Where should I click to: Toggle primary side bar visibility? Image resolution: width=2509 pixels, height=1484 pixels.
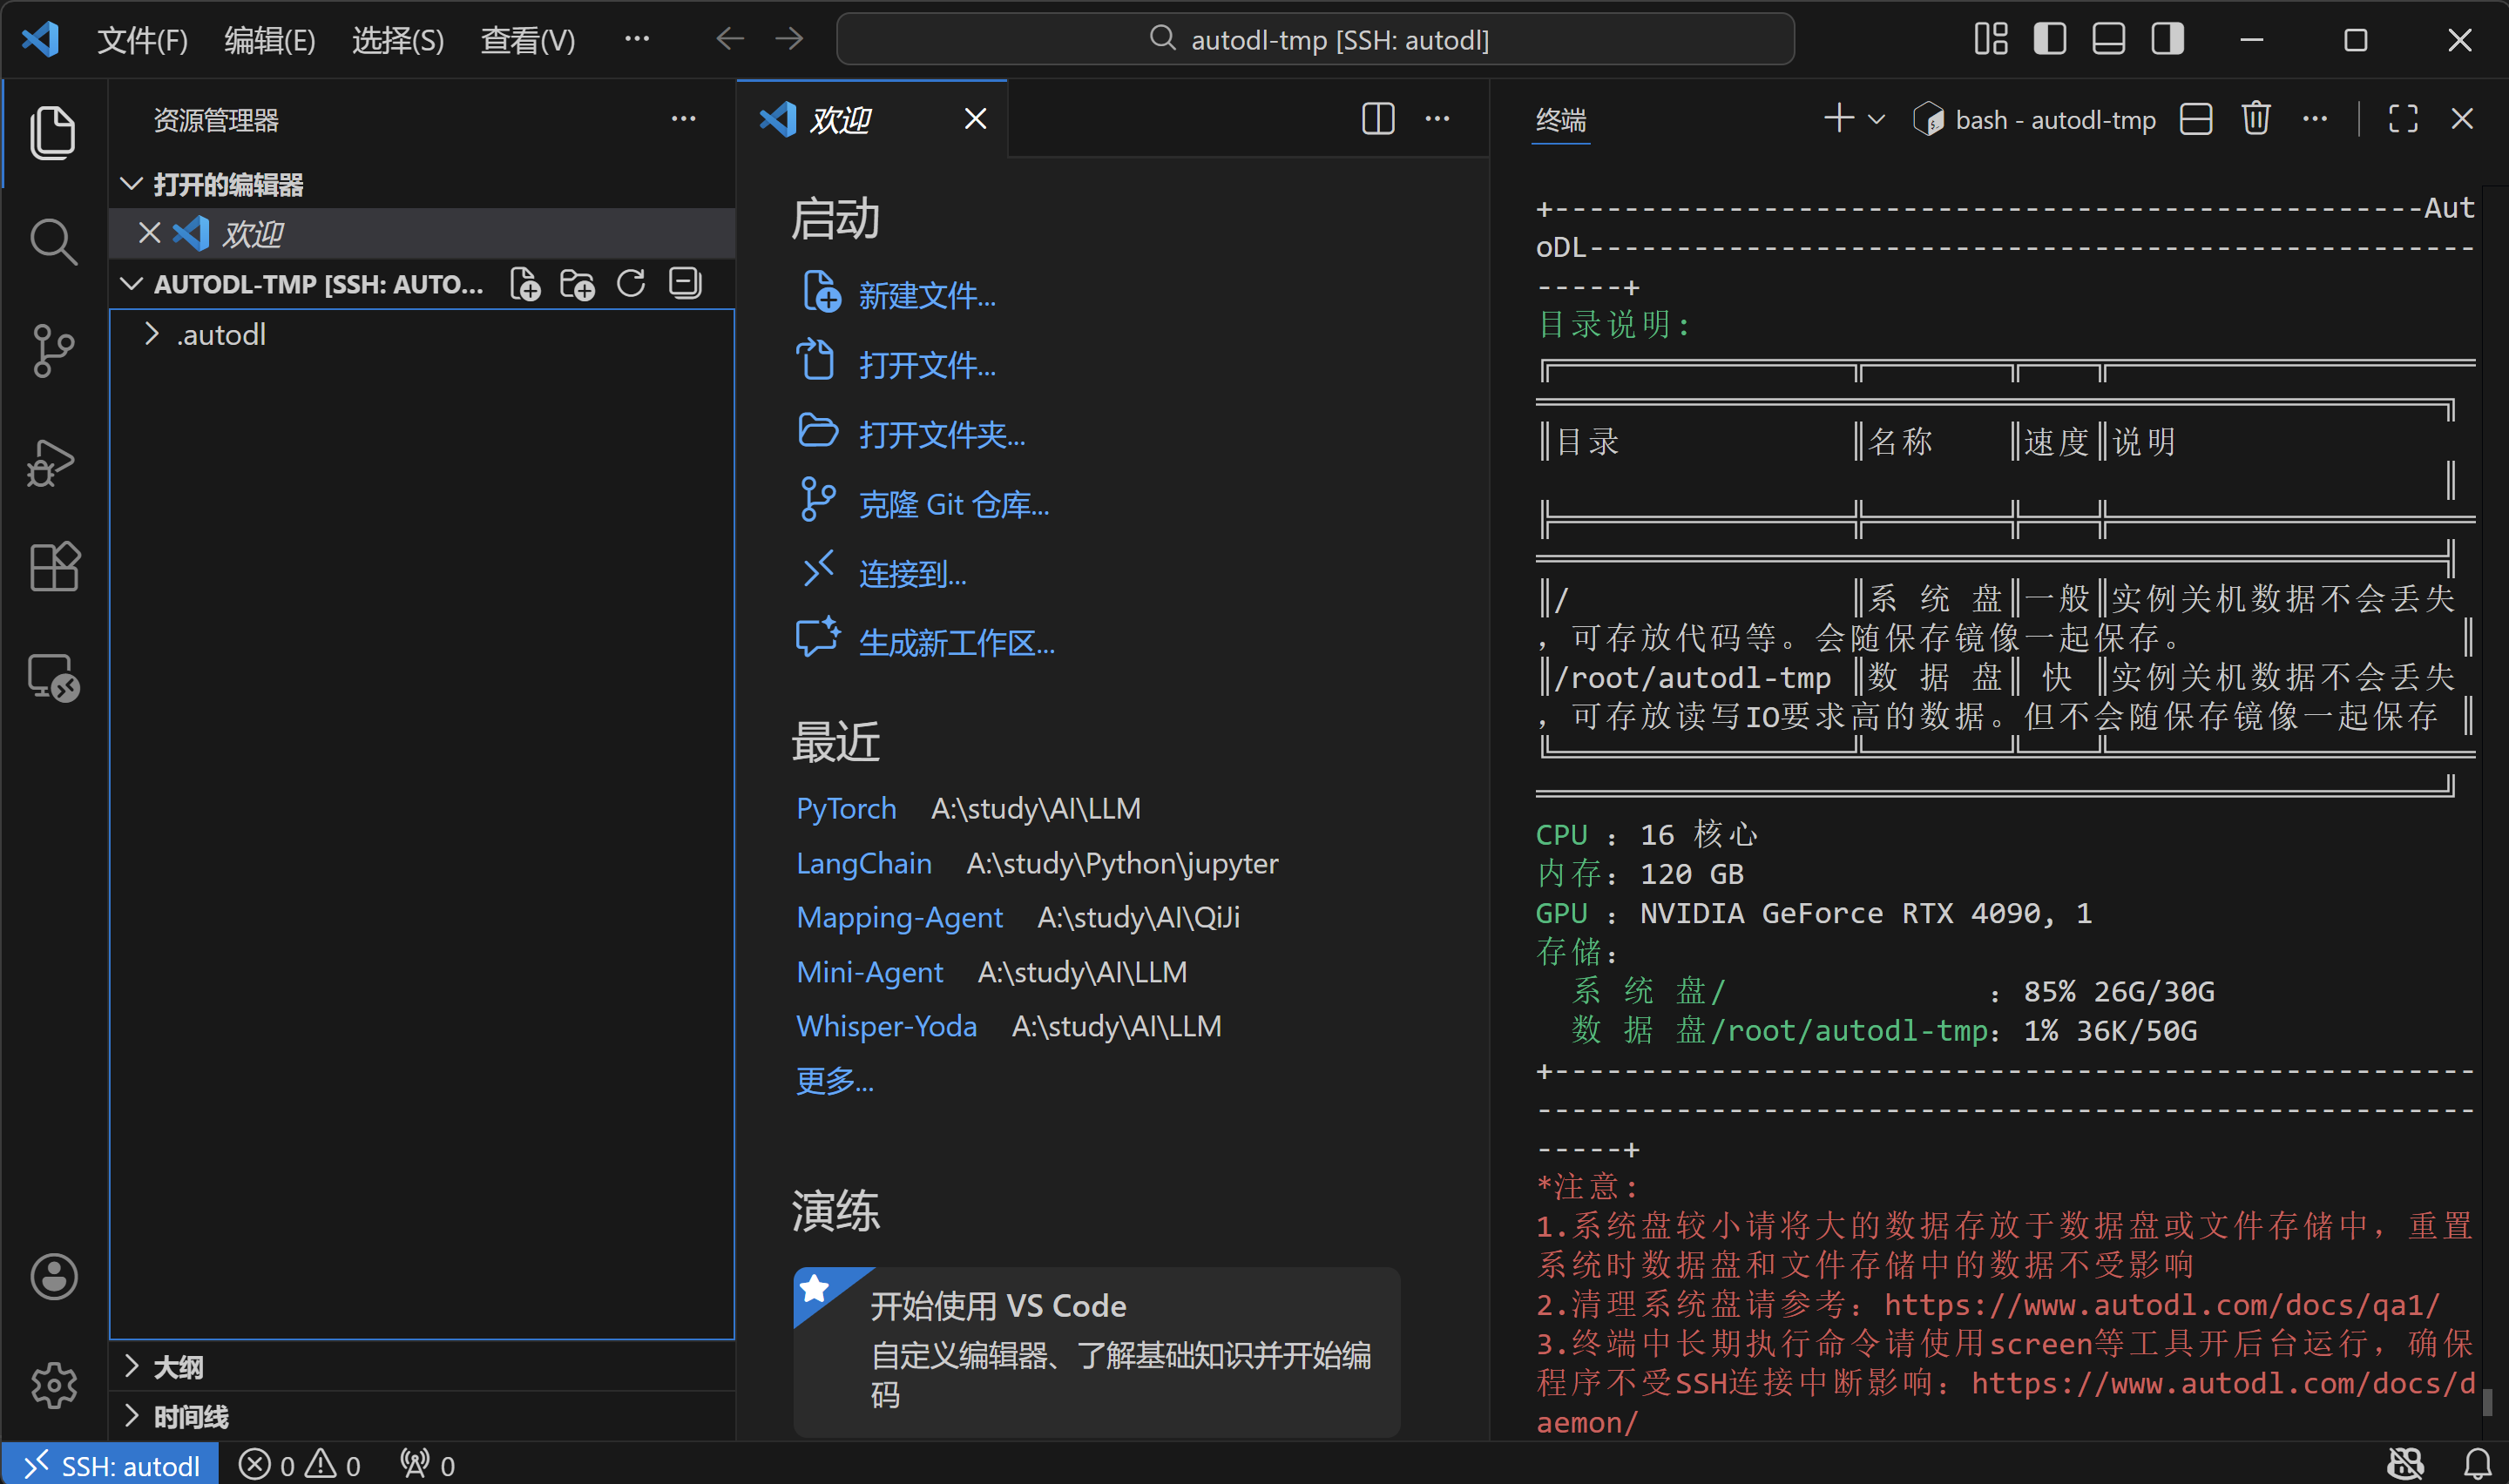pyautogui.click(x=2049, y=39)
